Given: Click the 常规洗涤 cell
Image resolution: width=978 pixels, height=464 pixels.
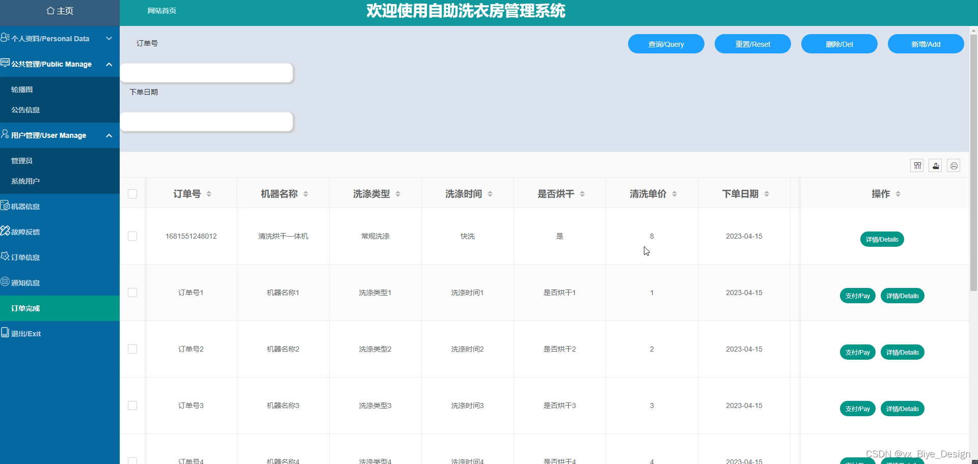Looking at the screenshot, I should (375, 236).
